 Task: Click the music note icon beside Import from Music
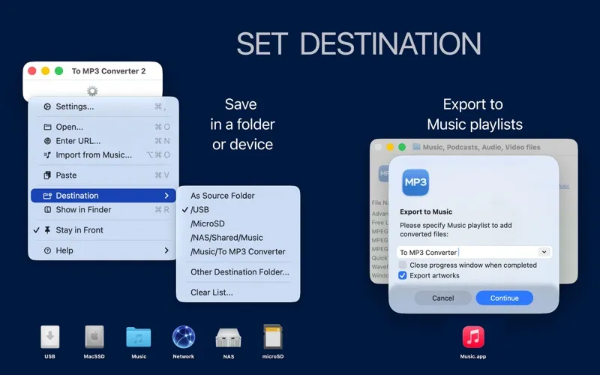click(47, 155)
